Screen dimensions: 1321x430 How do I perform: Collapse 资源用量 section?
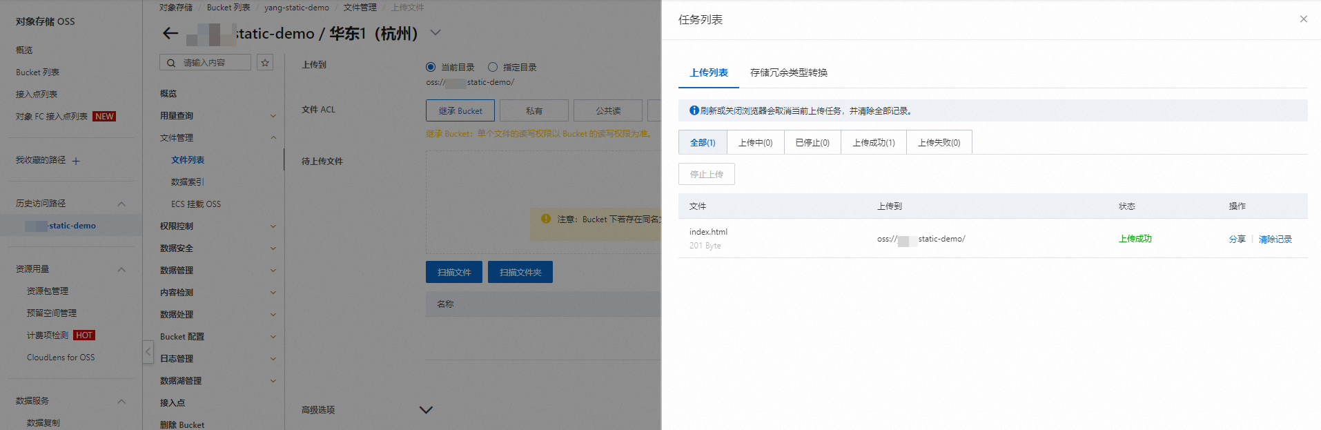tap(121, 269)
